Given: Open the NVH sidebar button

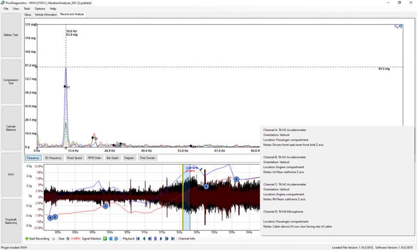Looking at the screenshot, I should coord(11,175).
